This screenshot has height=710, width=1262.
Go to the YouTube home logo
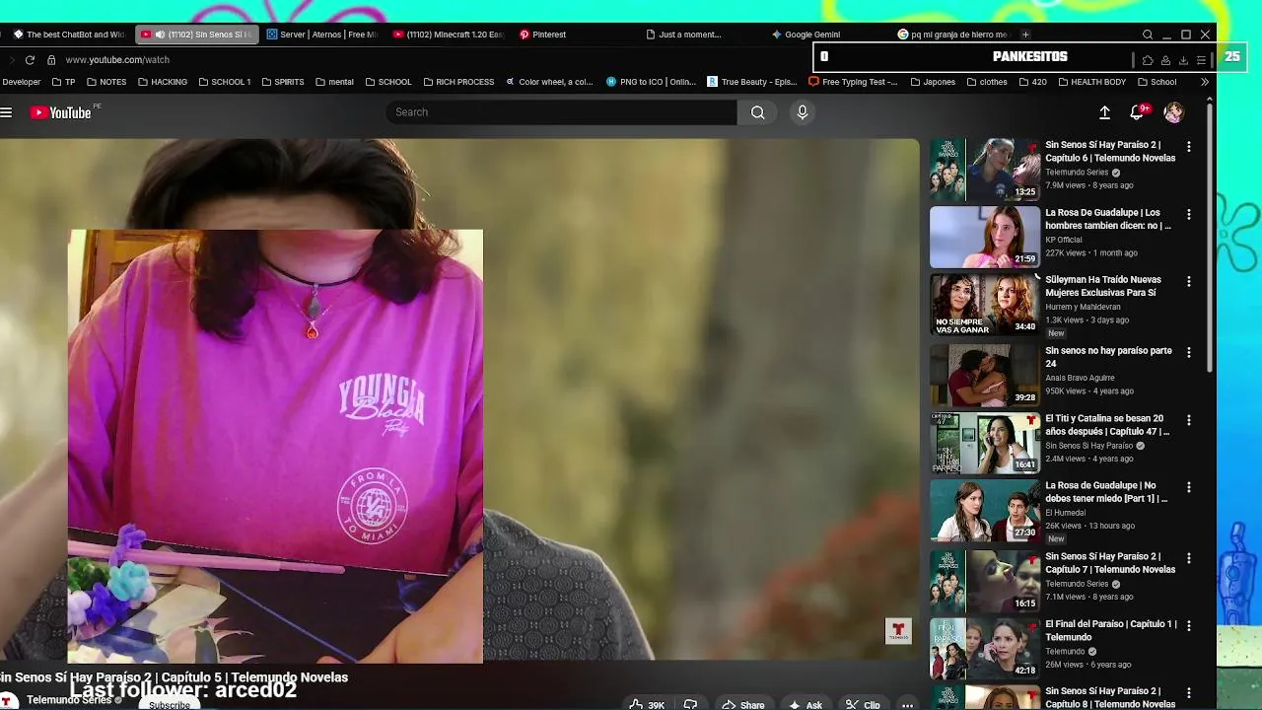click(61, 112)
